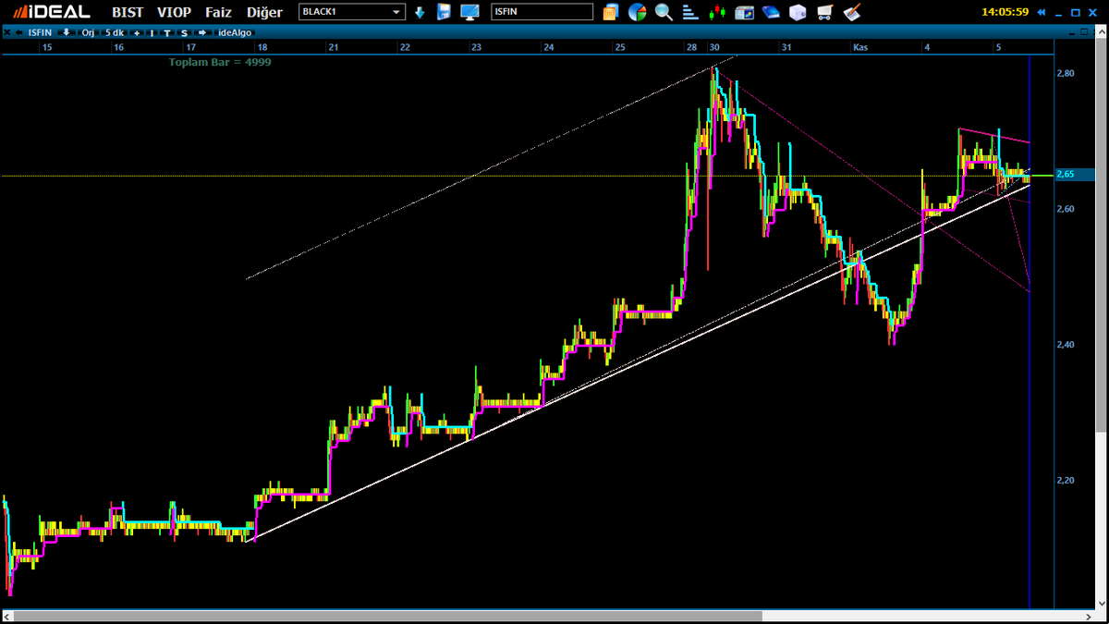
Task: Click the S button on chart toolbar
Action: (x=184, y=32)
